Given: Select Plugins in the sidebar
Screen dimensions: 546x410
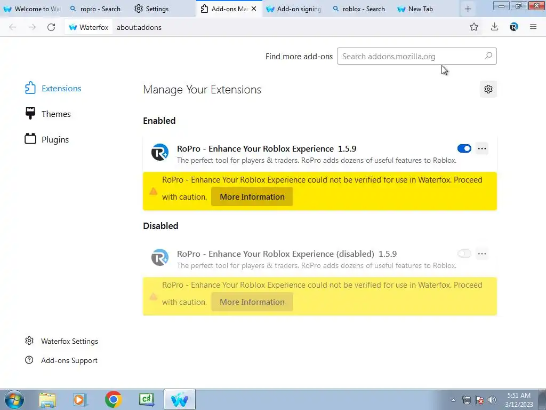Looking at the screenshot, I should [x=47, y=139].
